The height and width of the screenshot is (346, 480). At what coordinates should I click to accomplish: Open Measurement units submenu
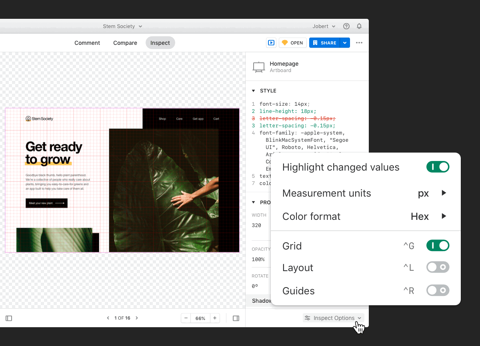click(x=366, y=193)
